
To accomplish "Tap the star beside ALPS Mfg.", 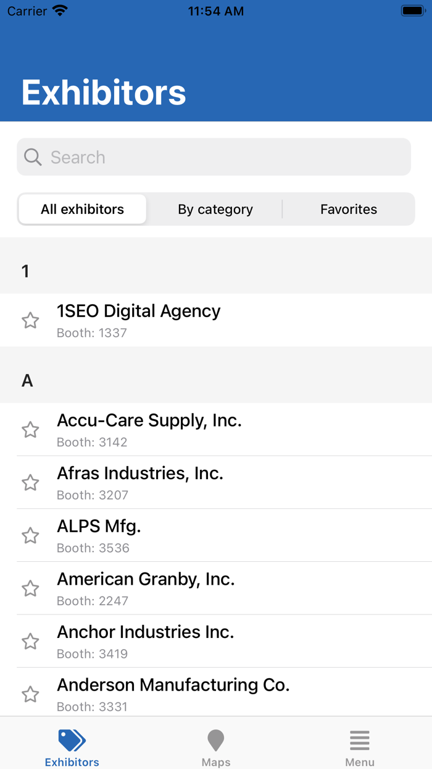I will click(30, 535).
